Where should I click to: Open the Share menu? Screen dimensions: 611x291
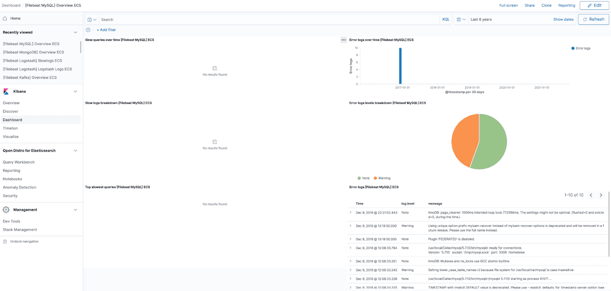530,5
